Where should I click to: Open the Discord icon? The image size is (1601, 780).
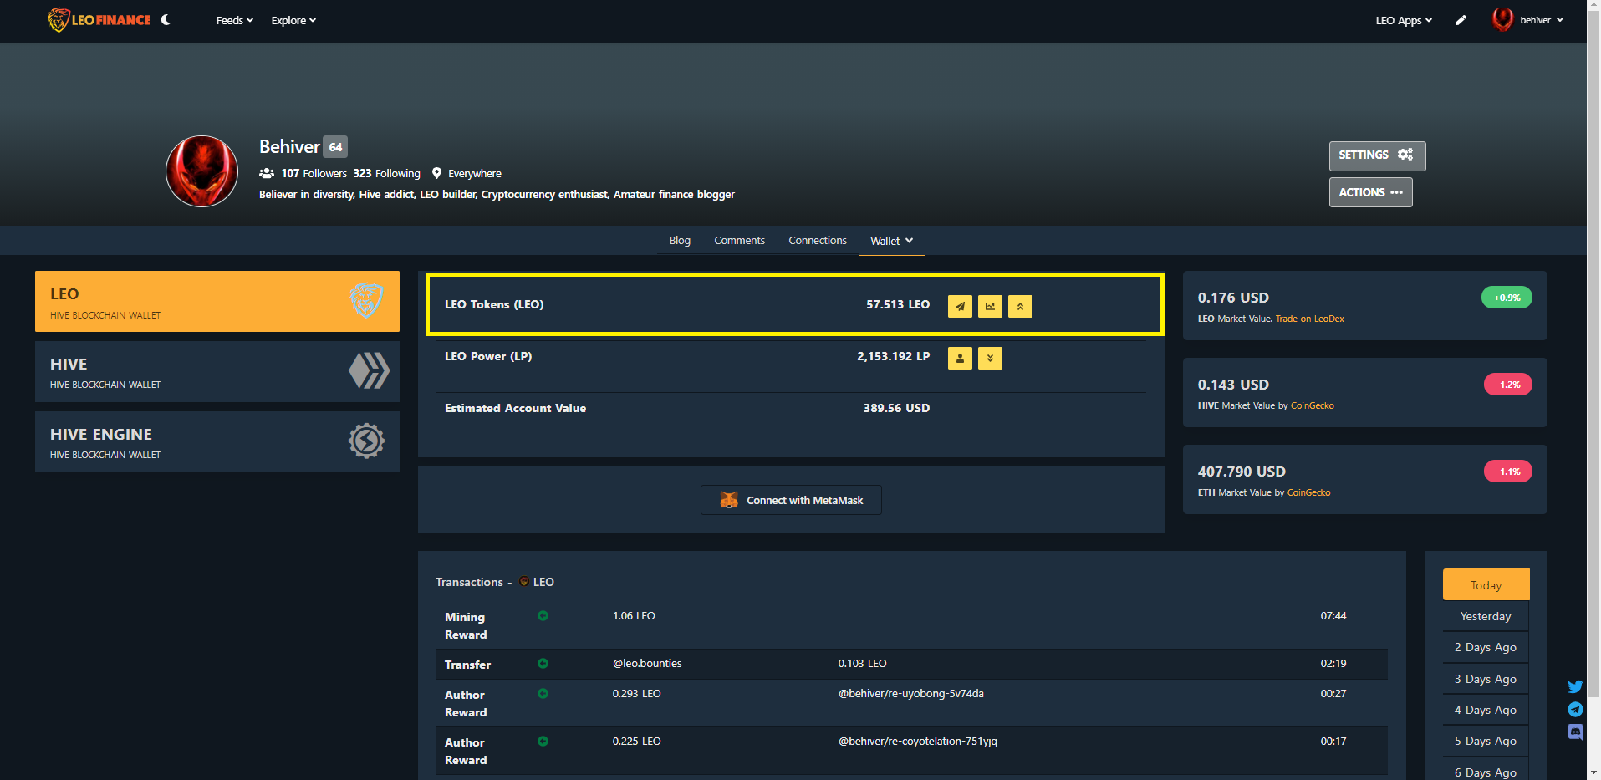[x=1575, y=732]
